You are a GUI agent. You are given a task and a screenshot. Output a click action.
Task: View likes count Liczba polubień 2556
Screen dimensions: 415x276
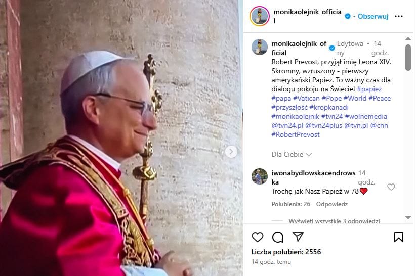point(286,252)
